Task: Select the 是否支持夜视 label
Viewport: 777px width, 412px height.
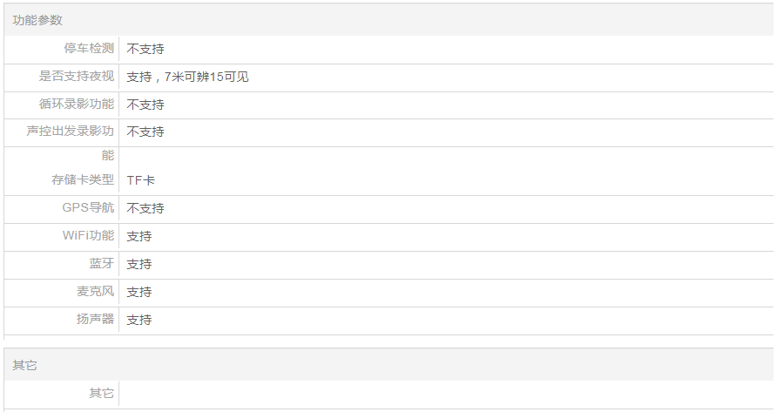Action: [x=77, y=77]
